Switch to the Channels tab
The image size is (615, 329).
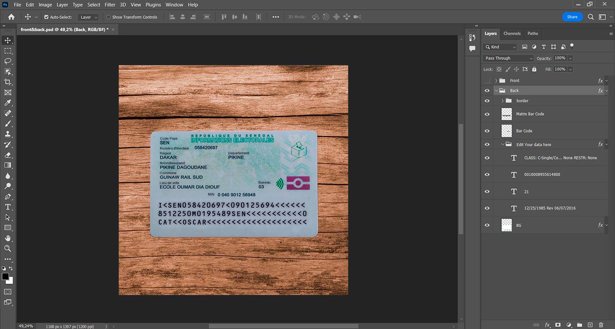[512, 34]
